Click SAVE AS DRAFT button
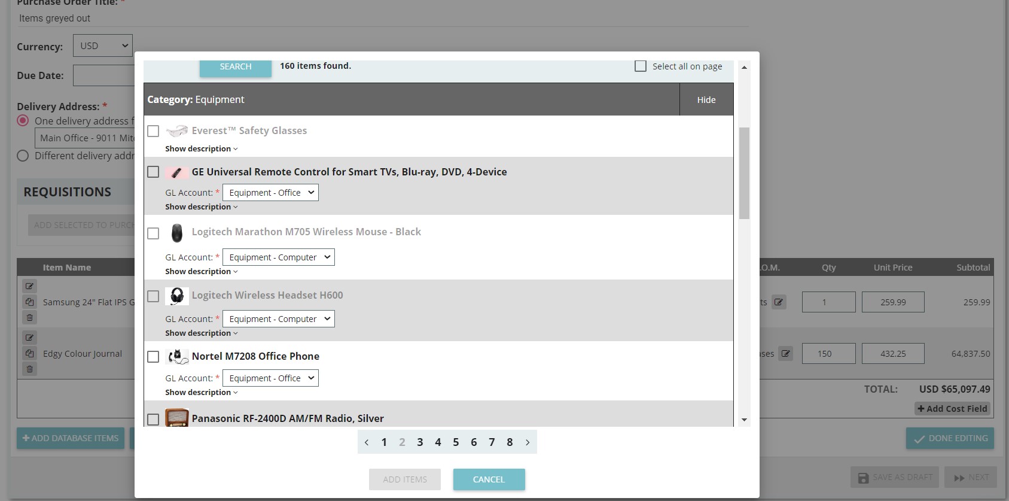The height and width of the screenshot is (501, 1009). pyautogui.click(x=895, y=477)
